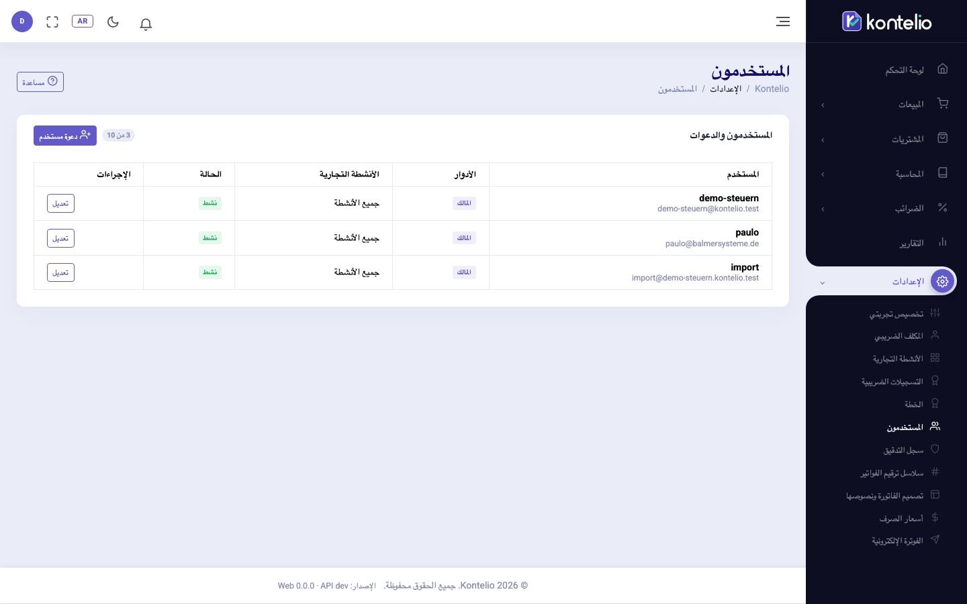967x604 pixels.
Task: Click the Kontelio breadcrumb link
Action: 772,89
